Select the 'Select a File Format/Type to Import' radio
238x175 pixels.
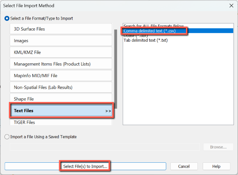pos(7,19)
